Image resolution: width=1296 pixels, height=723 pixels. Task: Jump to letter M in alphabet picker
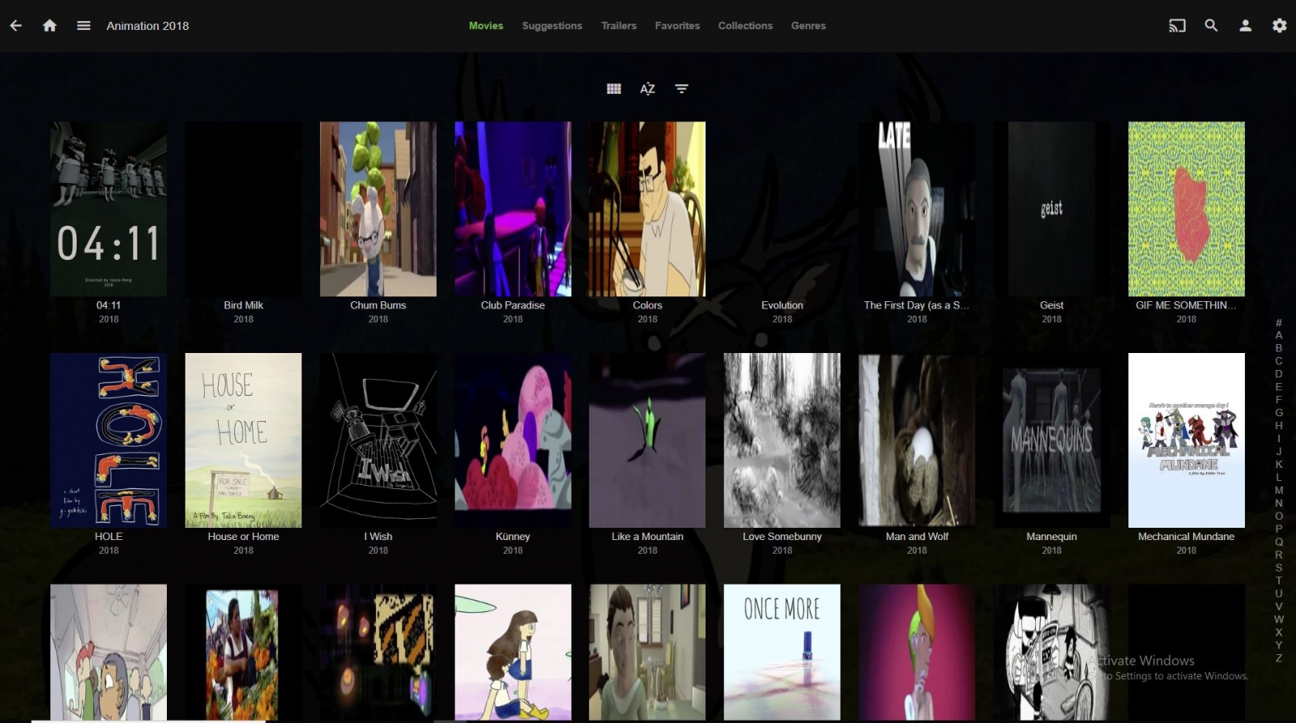click(x=1279, y=491)
